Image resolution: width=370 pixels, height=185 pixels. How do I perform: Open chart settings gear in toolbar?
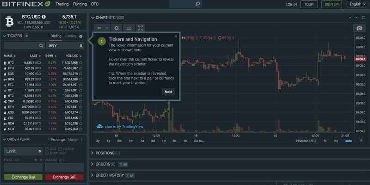click(117, 28)
